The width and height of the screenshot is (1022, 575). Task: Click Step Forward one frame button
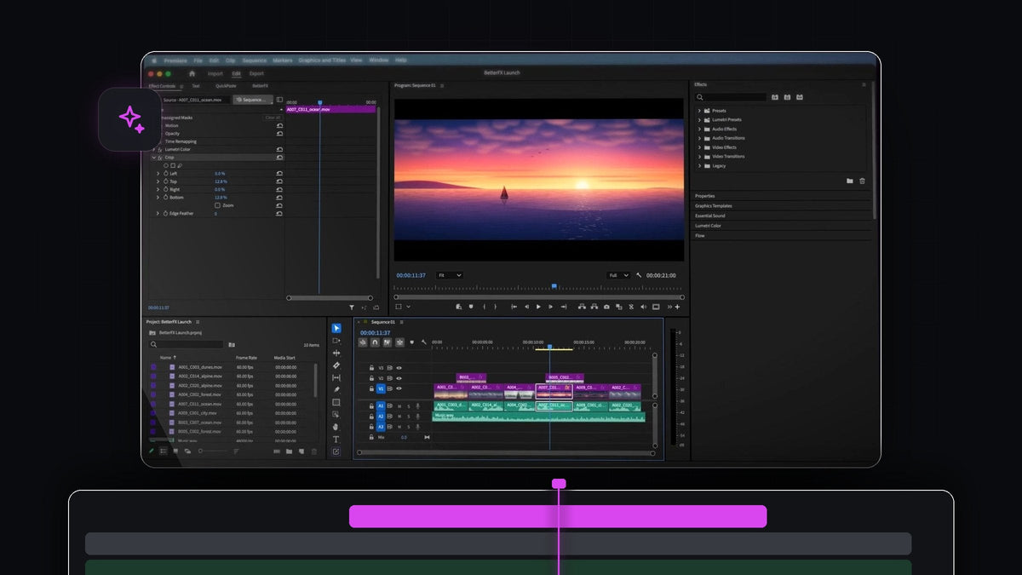pos(550,307)
